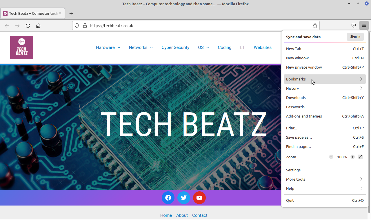Click the Sign In button
Screen dimensions: 371x220
(355, 36)
